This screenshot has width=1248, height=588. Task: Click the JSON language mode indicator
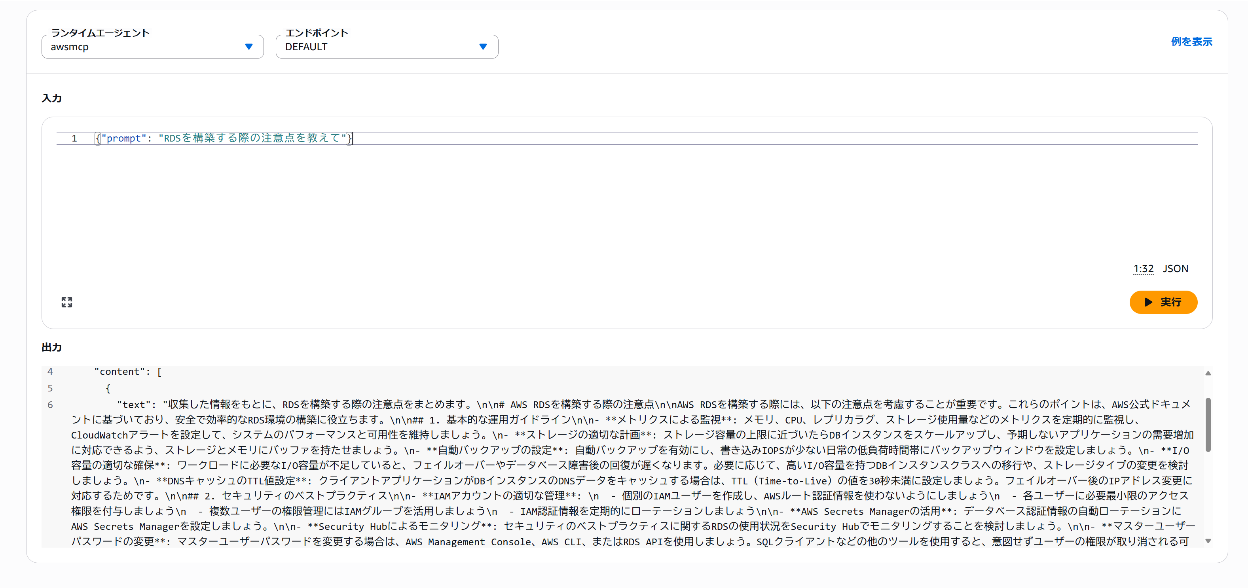1175,269
